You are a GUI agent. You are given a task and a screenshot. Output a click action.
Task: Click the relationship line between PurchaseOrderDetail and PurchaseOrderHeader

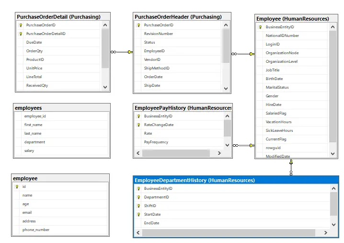[122, 52]
